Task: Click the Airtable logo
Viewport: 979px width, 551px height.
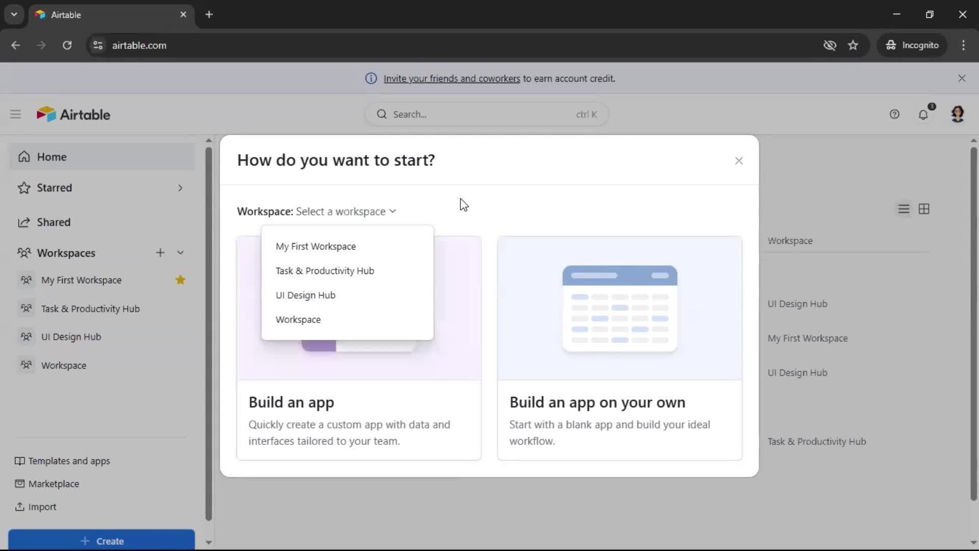Action: pos(73,114)
